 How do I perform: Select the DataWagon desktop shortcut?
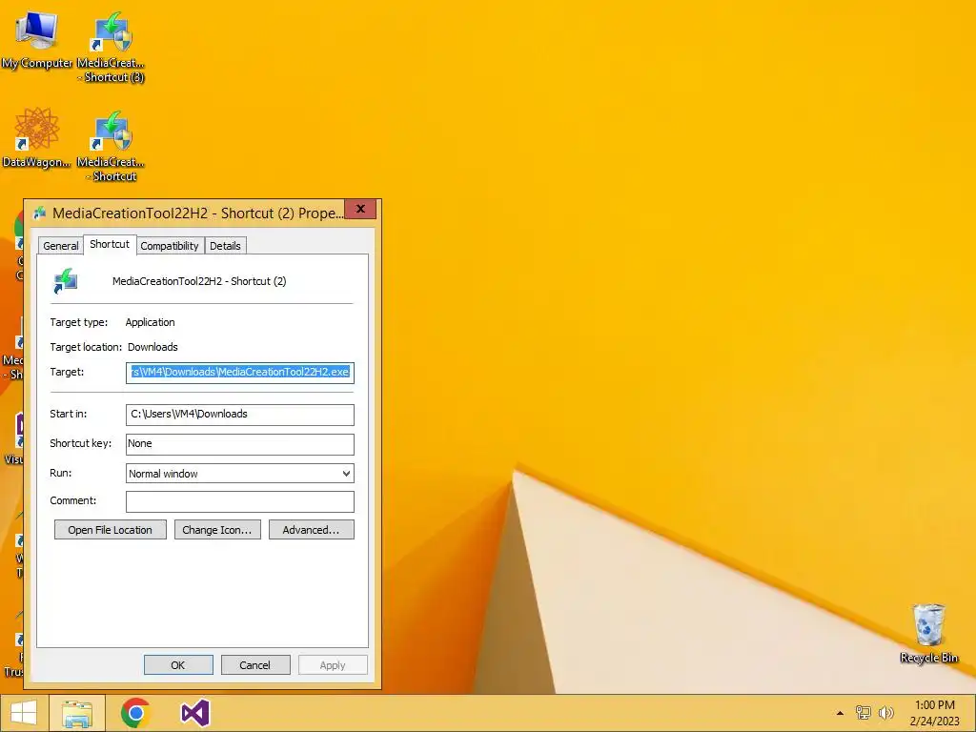click(x=36, y=137)
